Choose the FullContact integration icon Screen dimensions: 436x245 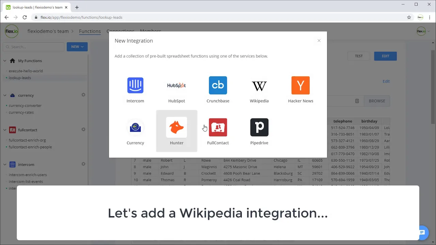point(218,127)
